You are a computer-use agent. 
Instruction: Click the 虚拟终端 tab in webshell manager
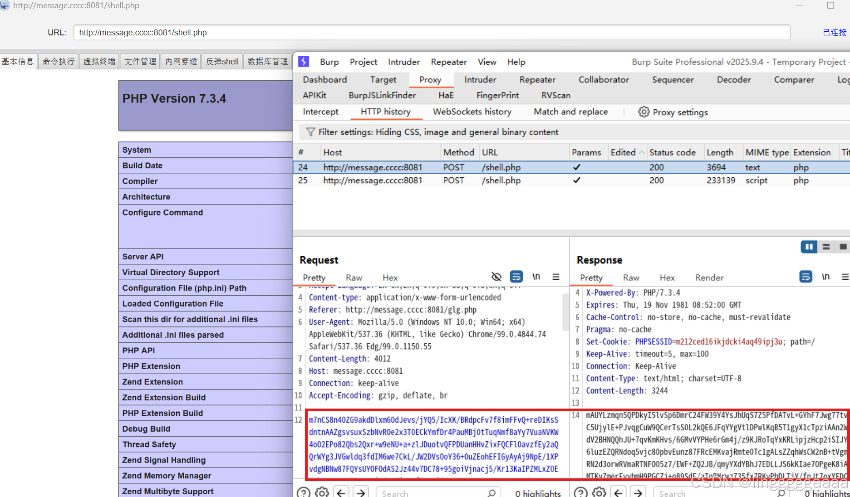(x=99, y=61)
